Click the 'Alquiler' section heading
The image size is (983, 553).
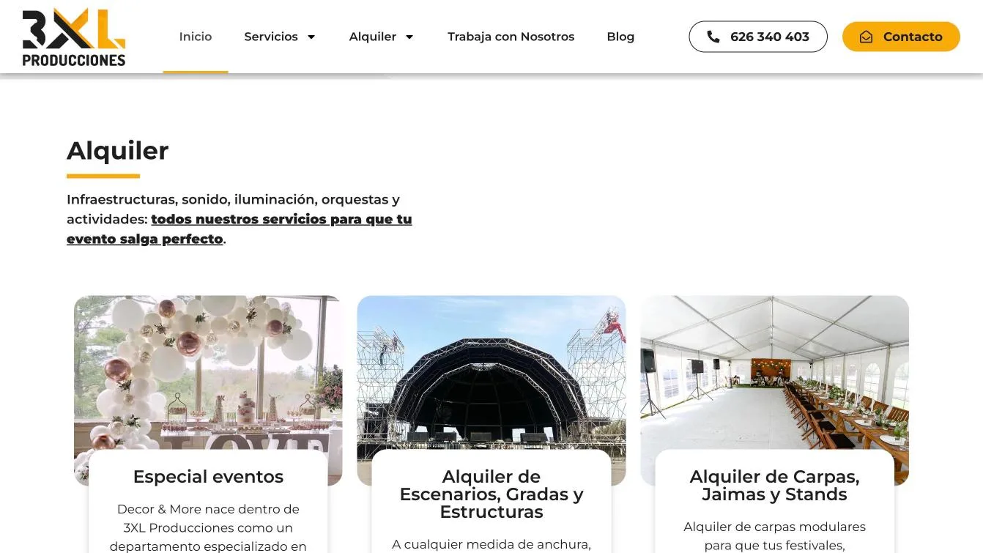(118, 151)
